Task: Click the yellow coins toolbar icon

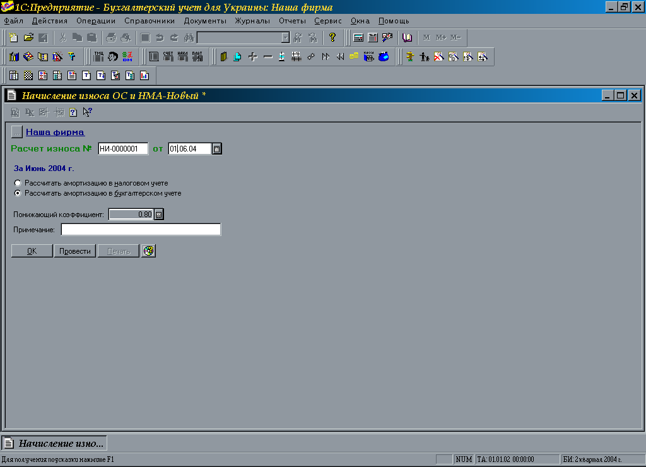Action: point(354,56)
